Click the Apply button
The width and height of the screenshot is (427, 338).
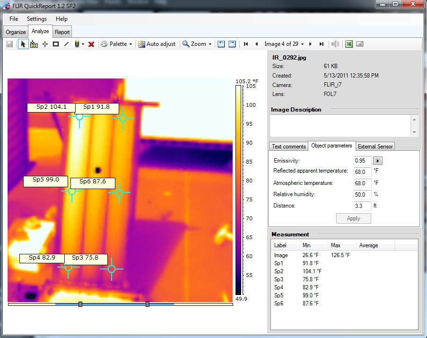click(354, 218)
